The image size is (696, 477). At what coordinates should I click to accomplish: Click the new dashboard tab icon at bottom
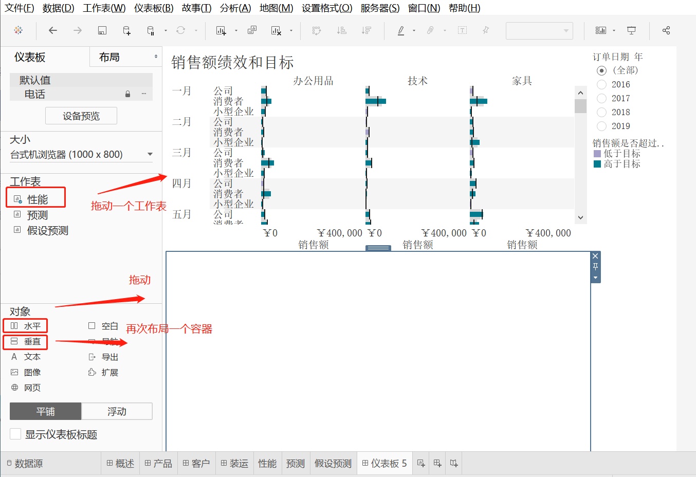(x=437, y=463)
